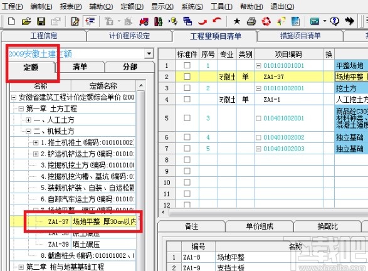
Task: Select the 清单 tab in left panel
Action: coord(80,66)
